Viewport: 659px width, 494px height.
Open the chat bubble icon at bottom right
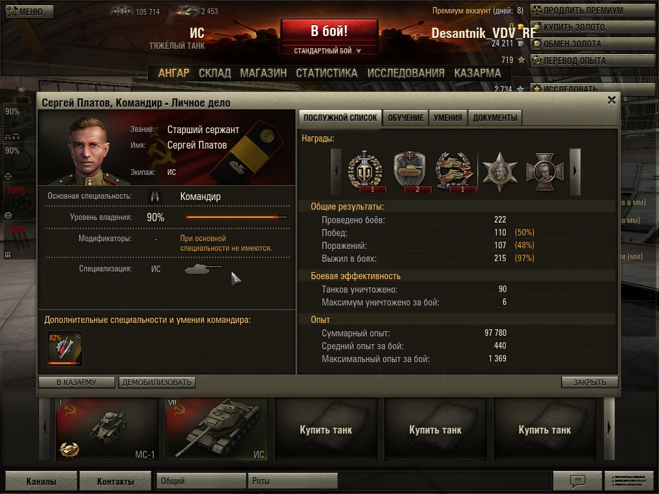tap(577, 480)
